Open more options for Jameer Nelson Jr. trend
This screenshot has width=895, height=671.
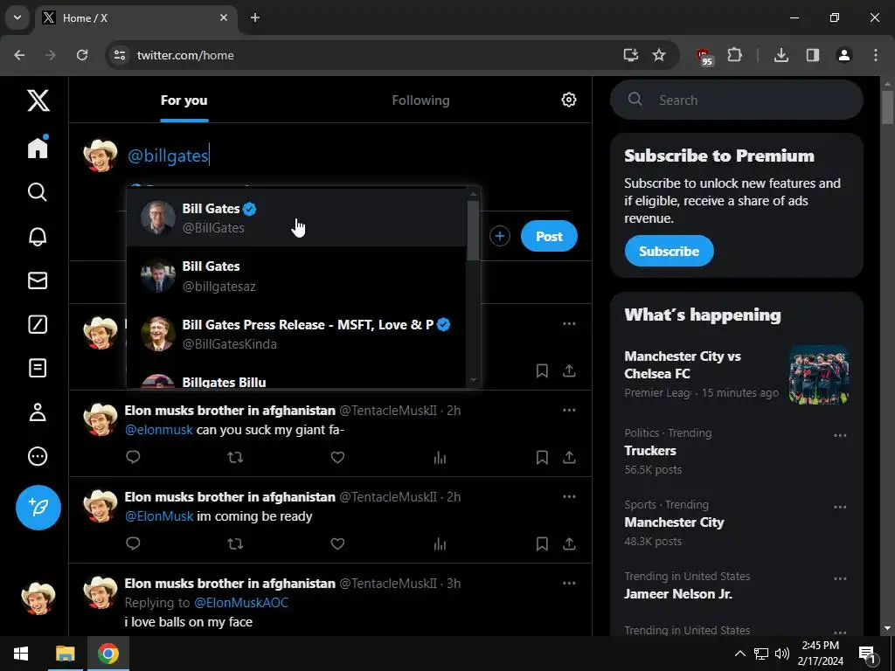click(840, 578)
